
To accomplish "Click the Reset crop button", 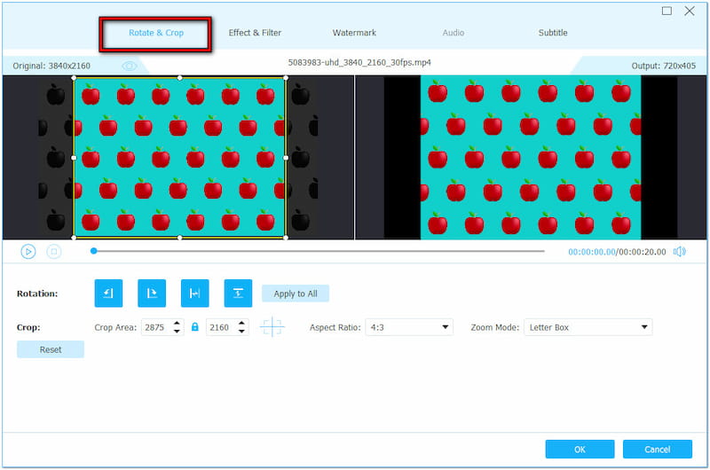I will point(51,349).
